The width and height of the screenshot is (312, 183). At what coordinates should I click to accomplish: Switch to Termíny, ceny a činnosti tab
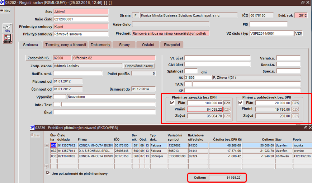(65, 45)
